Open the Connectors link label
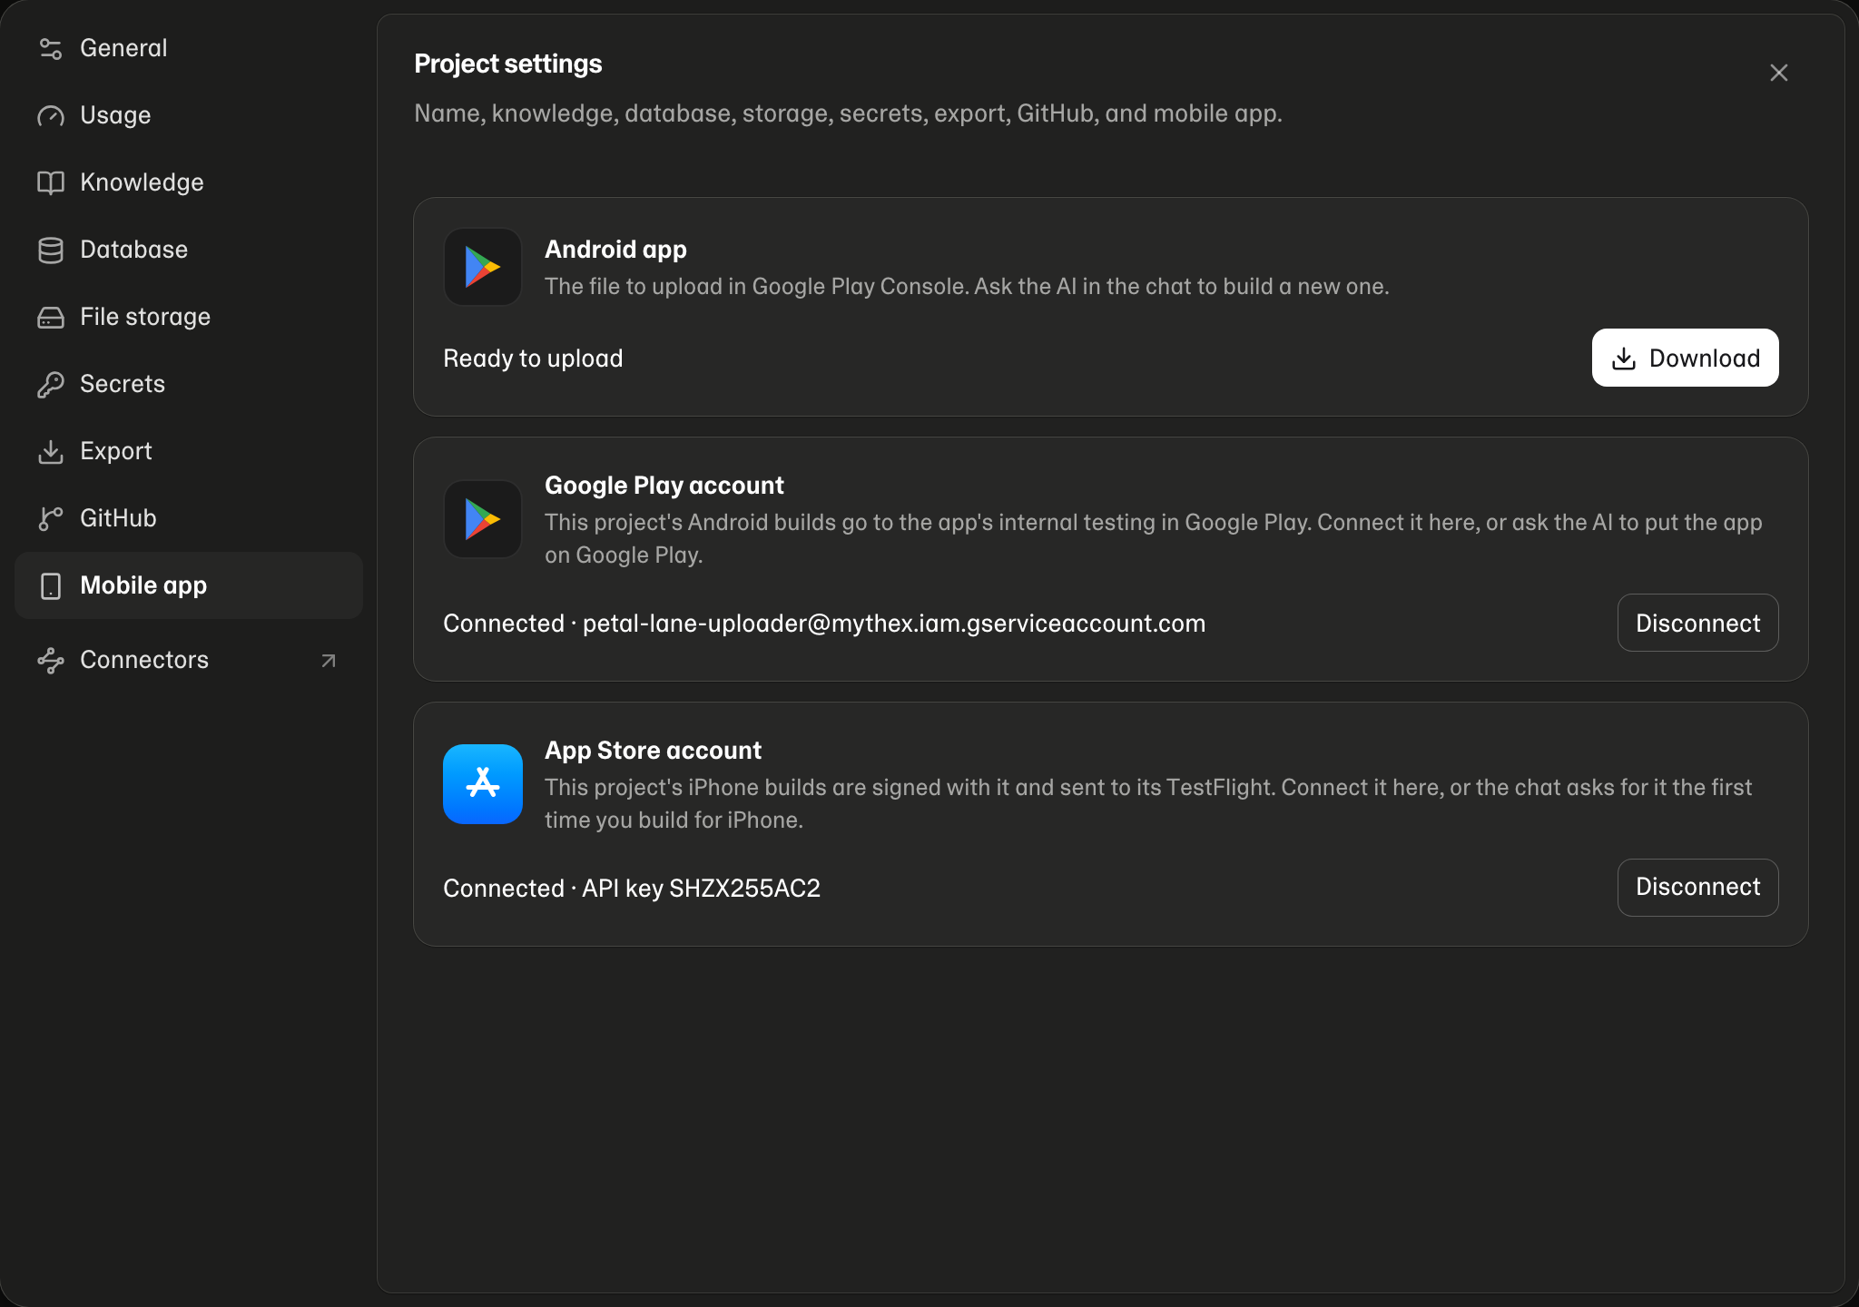 point(144,660)
